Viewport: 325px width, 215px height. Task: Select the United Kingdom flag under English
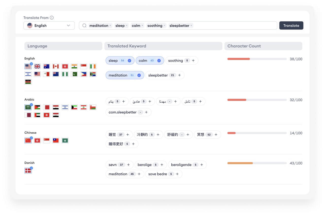point(37,66)
